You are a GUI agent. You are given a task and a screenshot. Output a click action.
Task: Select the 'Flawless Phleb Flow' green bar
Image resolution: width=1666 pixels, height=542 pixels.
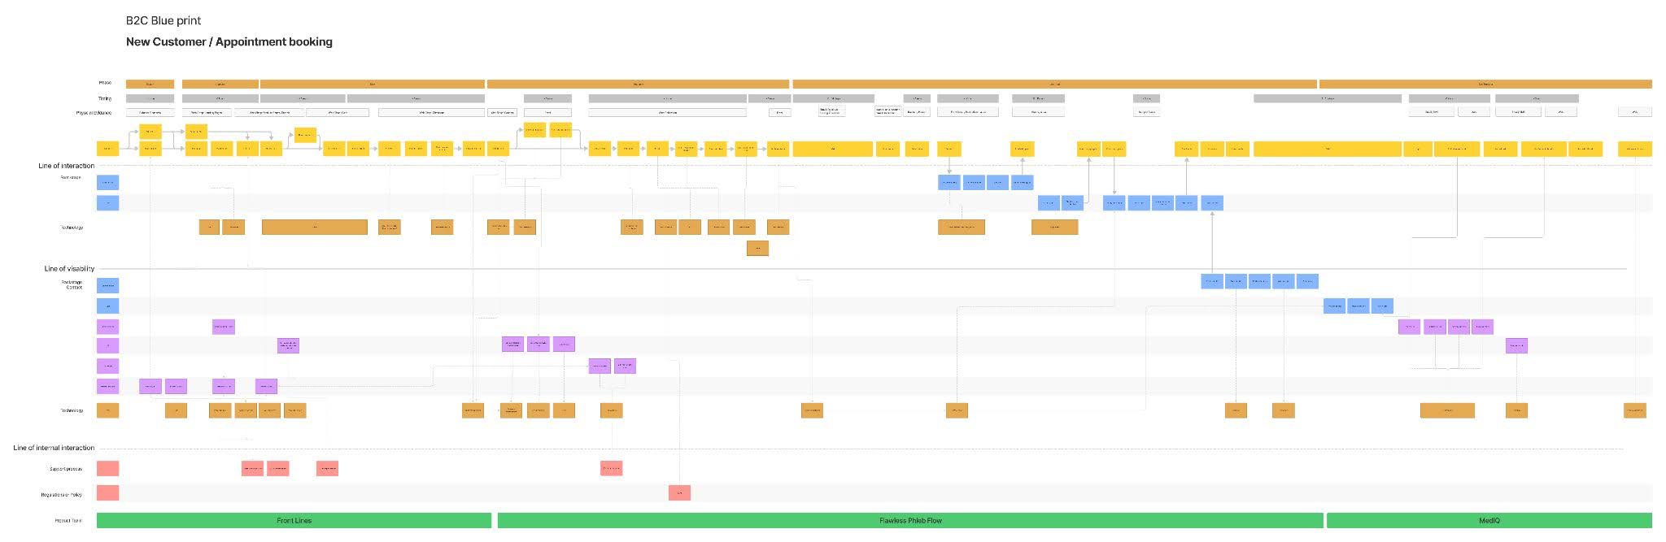coord(909,520)
